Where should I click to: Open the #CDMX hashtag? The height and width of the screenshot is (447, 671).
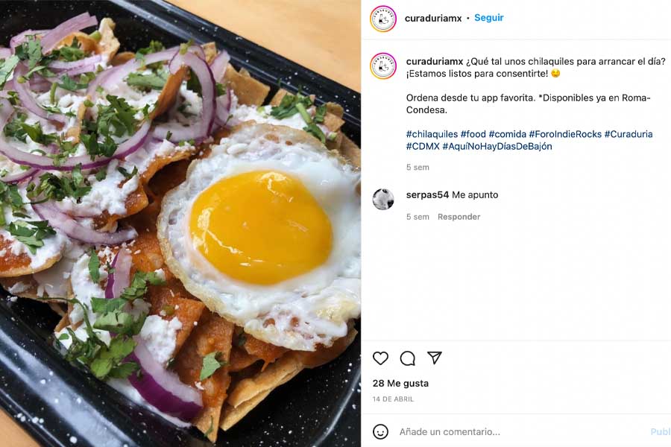(x=423, y=146)
